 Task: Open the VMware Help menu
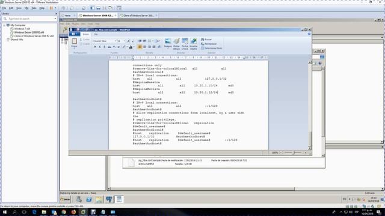point(42,8)
